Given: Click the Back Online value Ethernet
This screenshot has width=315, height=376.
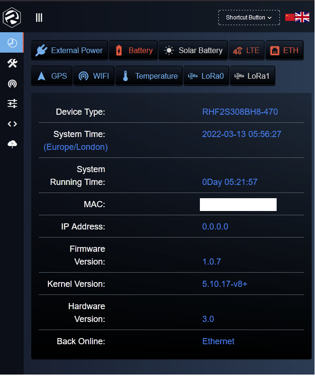Looking at the screenshot, I should 218,341.
